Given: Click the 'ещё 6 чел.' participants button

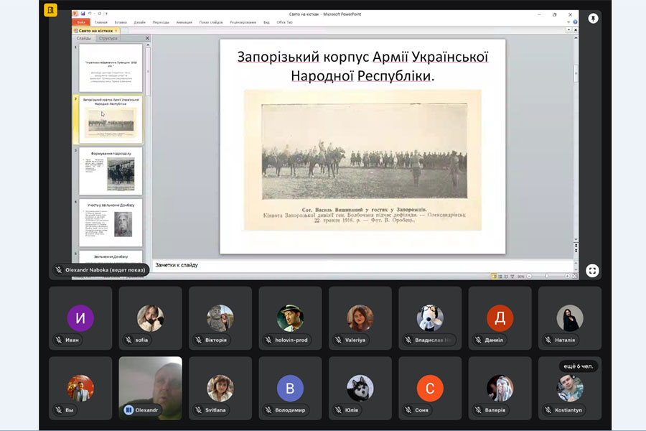Looking at the screenshot, I should pyautogui.click(x=578, y=366).
